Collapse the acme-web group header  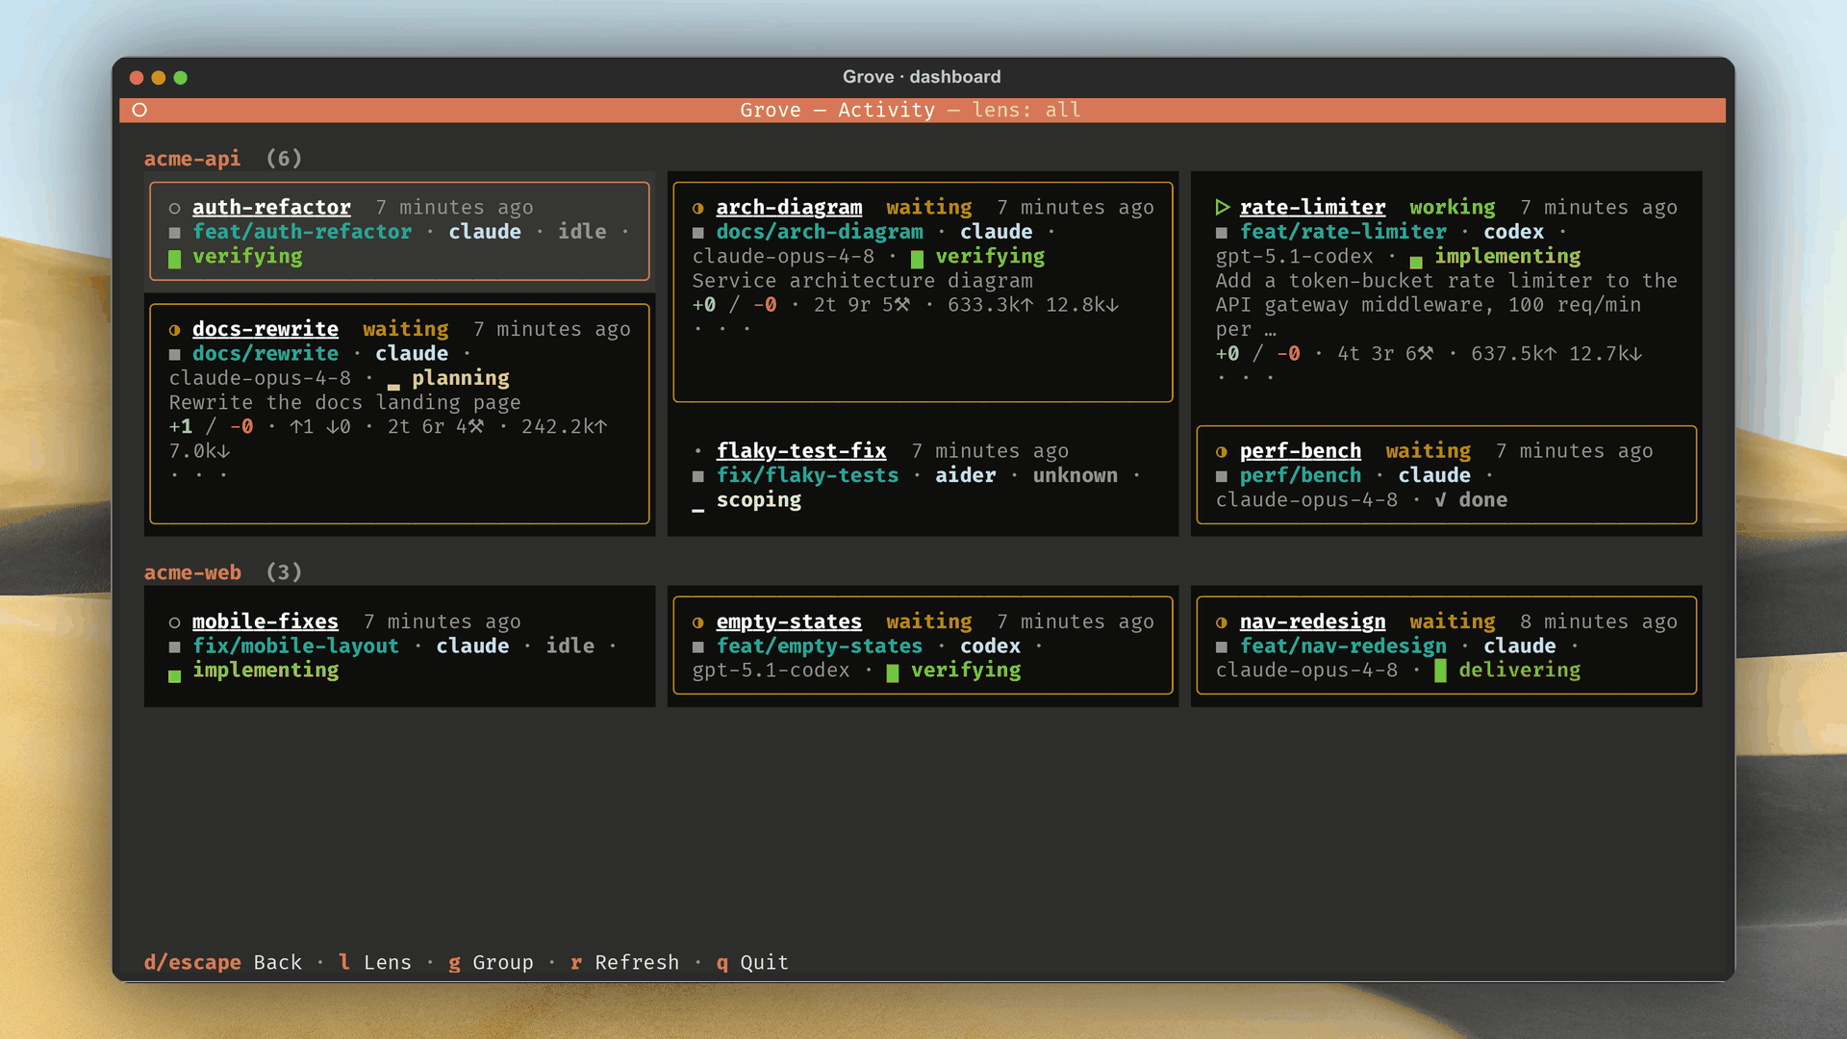(223, 573)
